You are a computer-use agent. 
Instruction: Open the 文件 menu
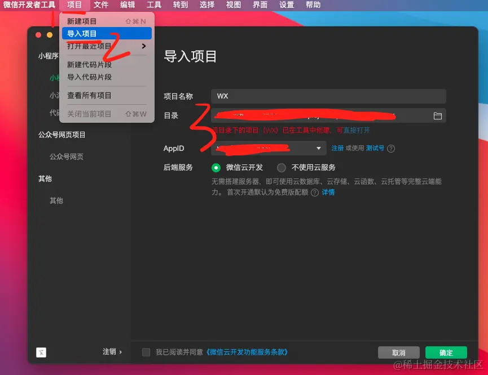(x=101, y=5)
